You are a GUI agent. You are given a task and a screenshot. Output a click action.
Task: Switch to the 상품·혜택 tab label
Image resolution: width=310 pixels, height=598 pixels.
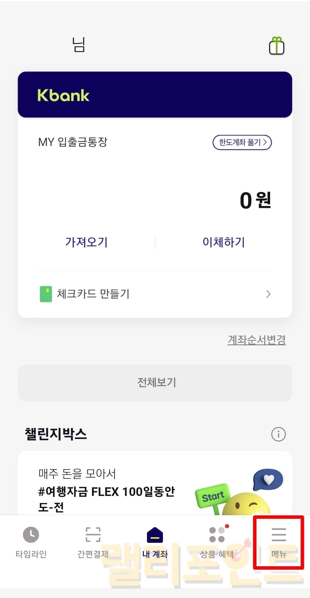coord(217,554)
